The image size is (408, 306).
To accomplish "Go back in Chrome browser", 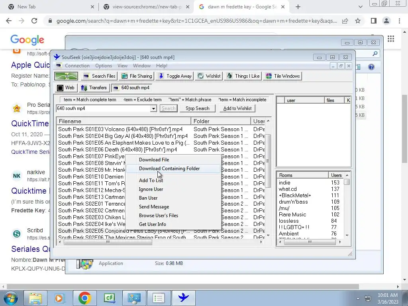I will pyautogui.click(x=9, y=21).
